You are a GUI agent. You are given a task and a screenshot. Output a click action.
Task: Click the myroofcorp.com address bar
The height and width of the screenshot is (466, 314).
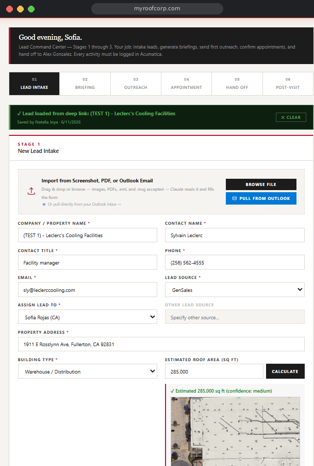pyautogui.click(x=157, y=9)
